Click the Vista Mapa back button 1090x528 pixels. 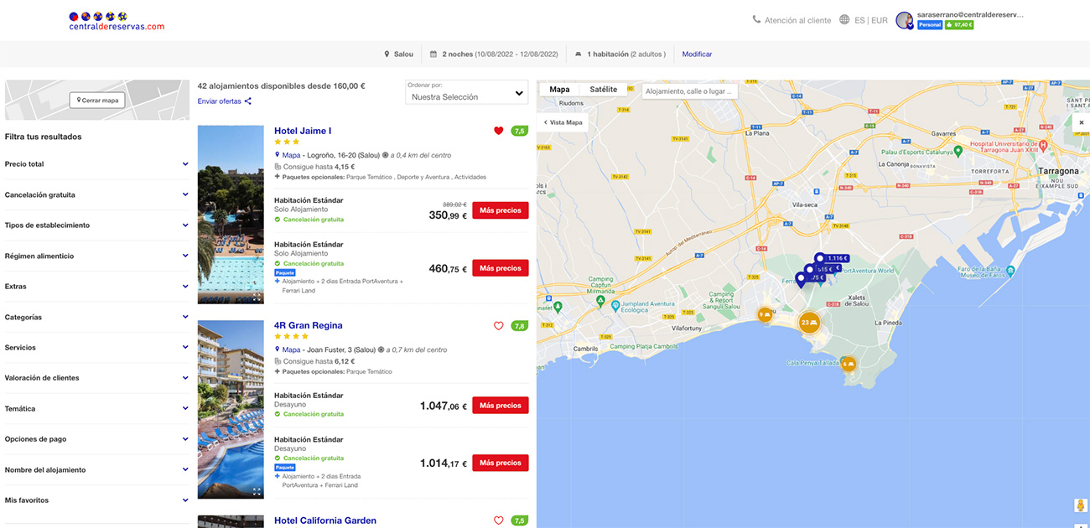(x=563, y=122)
